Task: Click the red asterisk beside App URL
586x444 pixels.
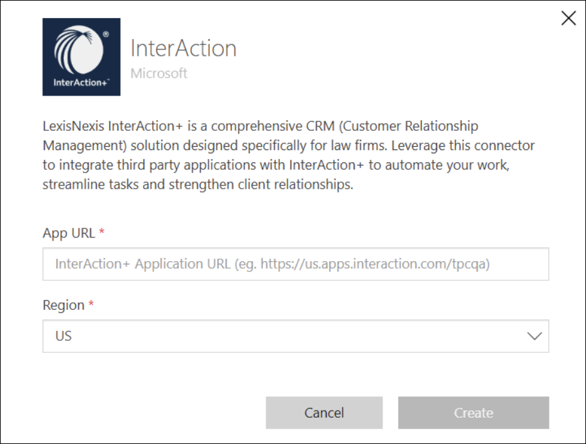Action: pos(101,232)
